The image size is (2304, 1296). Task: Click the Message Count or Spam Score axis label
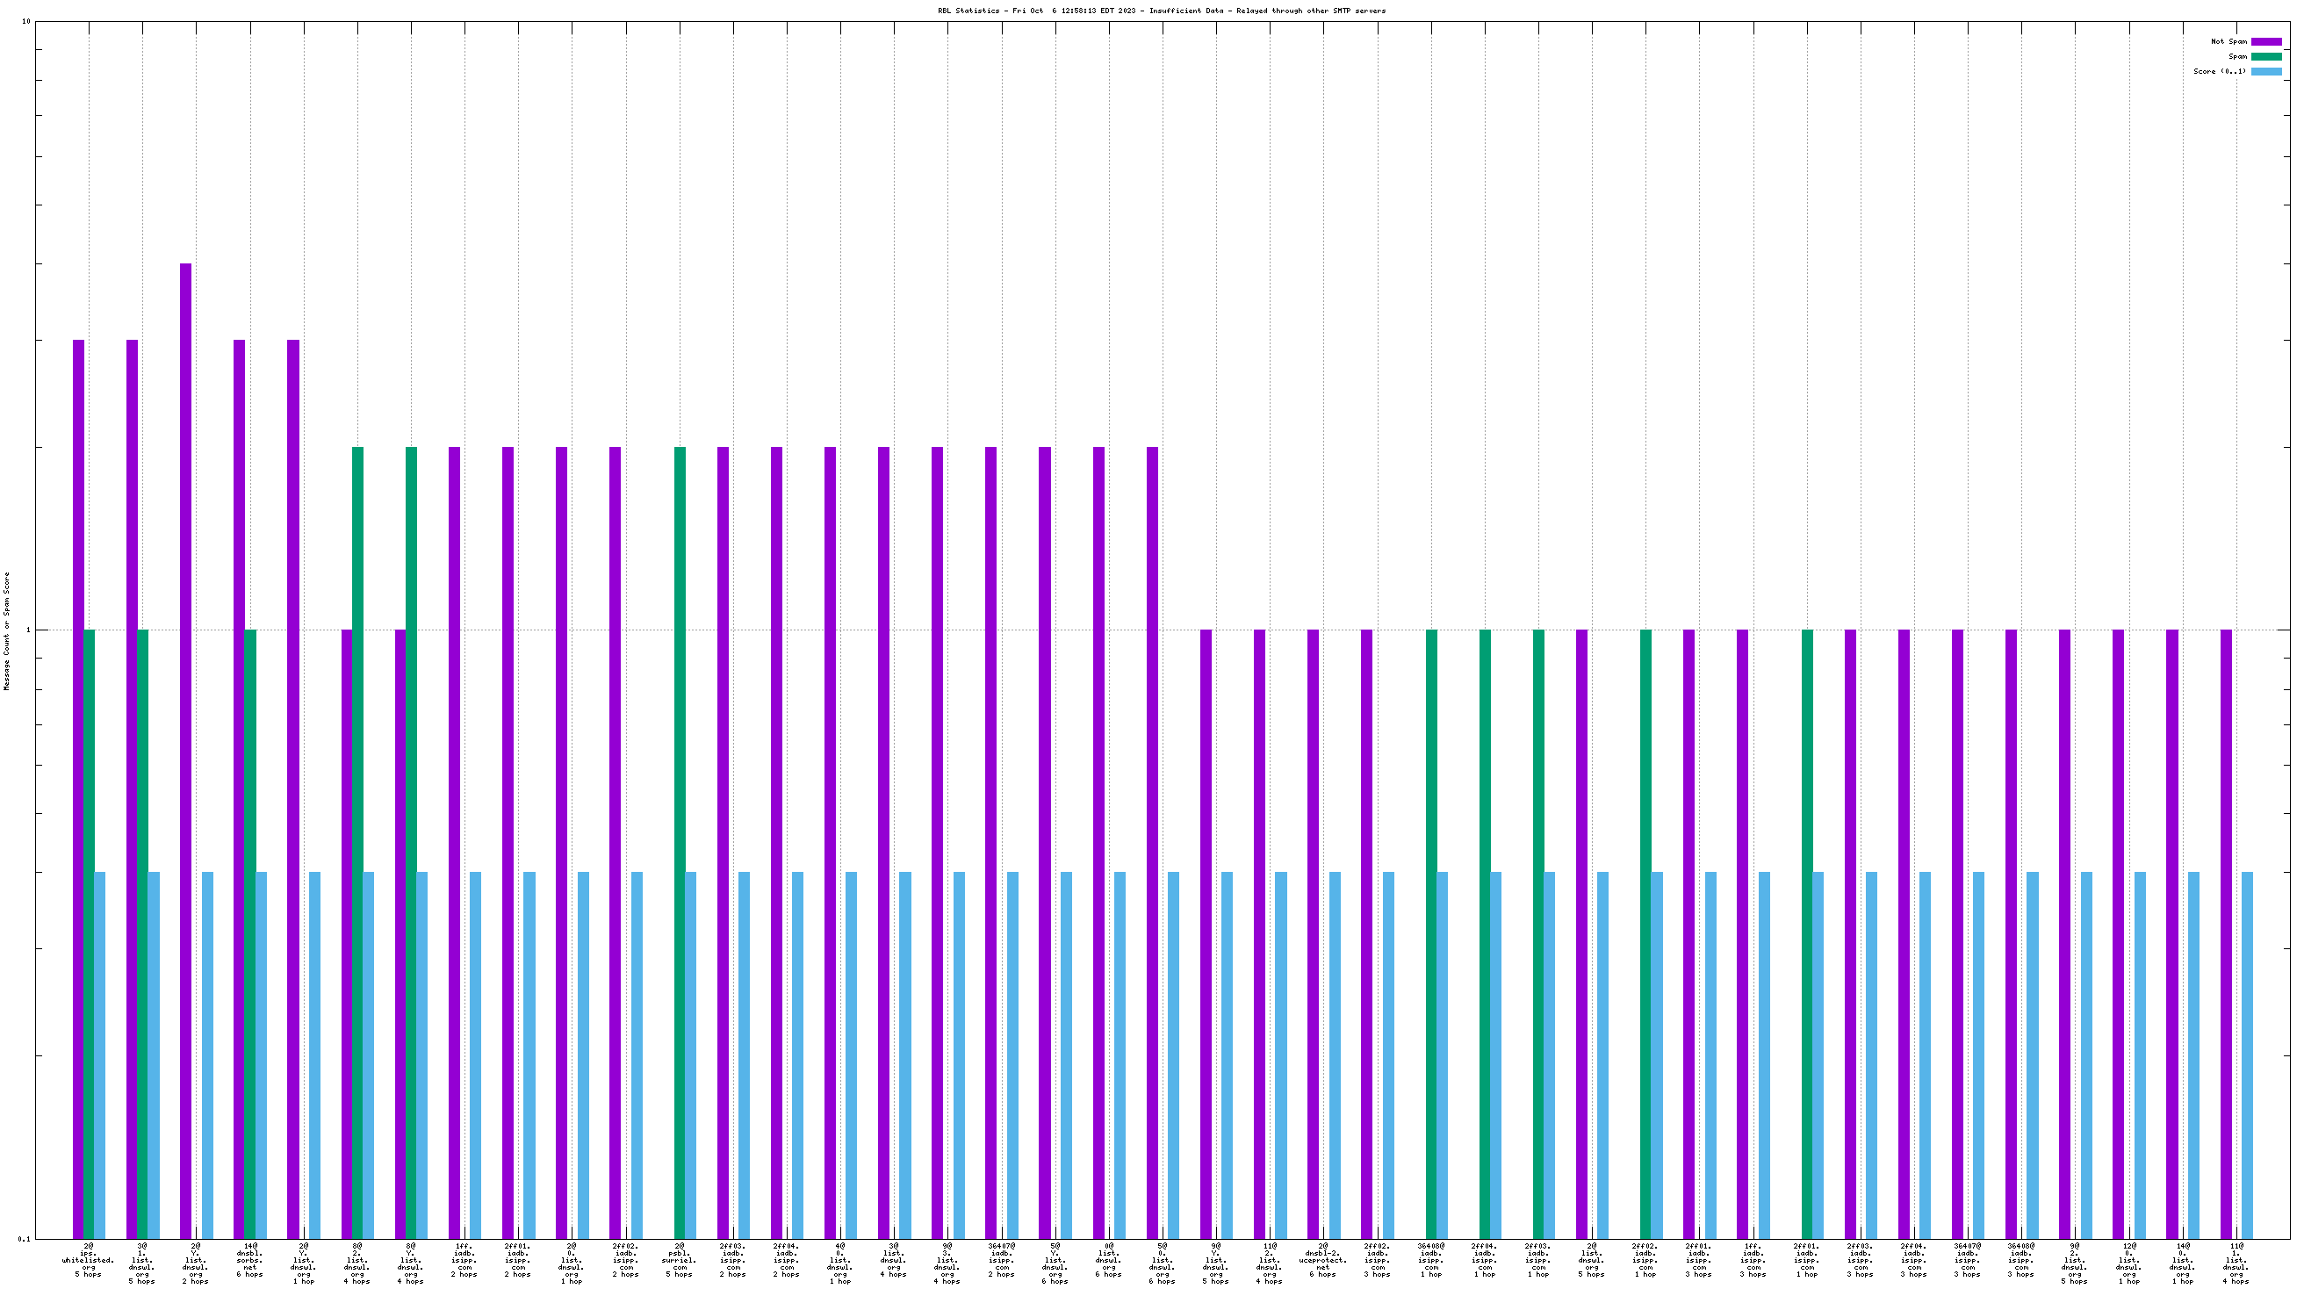point(7,631)
